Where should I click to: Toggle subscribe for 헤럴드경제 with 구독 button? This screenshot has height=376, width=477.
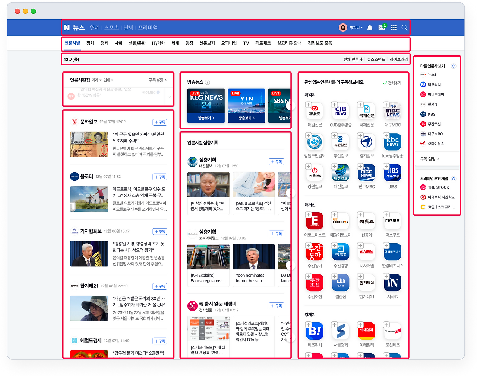(x=160, y=341)
